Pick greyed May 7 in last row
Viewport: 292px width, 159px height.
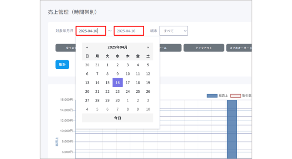coord(118,109)
